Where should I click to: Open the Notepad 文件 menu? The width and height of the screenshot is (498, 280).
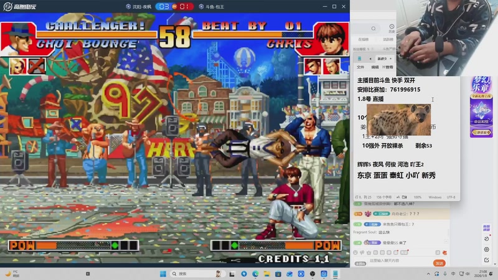click(360, 67)
